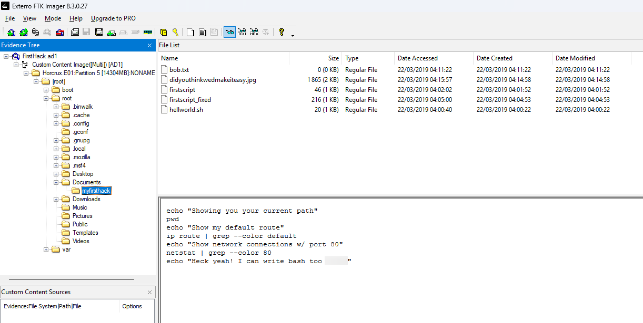This screenshot has width=643, height=323.
Task: Close the Custom Content Sources pane
Action: pos(149,292)
